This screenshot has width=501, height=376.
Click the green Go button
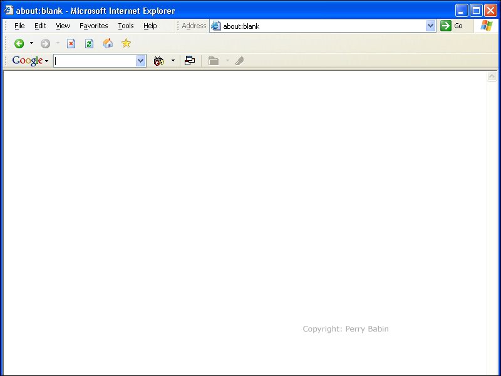(x=451, y=26)
